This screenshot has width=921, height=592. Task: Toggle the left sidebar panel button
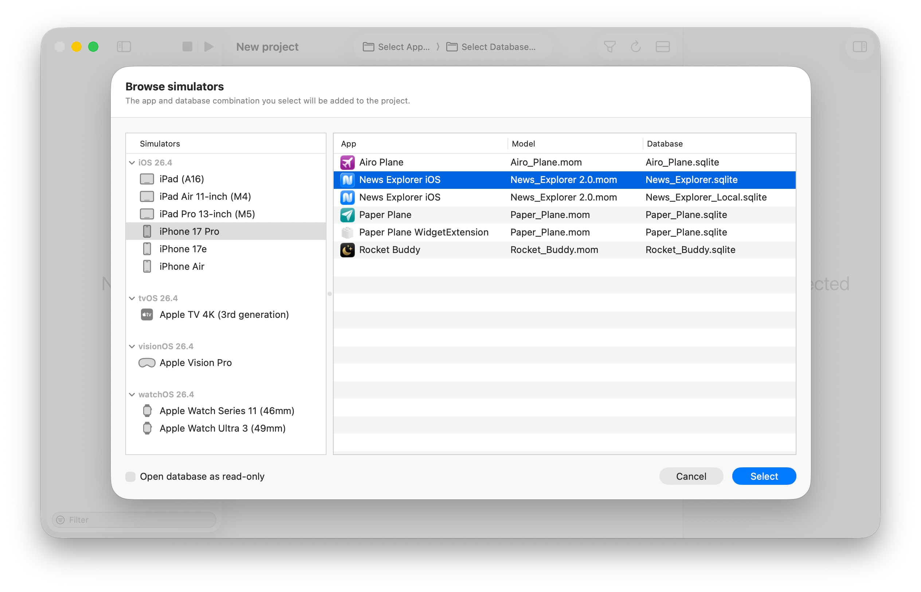[x=124, y=47]
